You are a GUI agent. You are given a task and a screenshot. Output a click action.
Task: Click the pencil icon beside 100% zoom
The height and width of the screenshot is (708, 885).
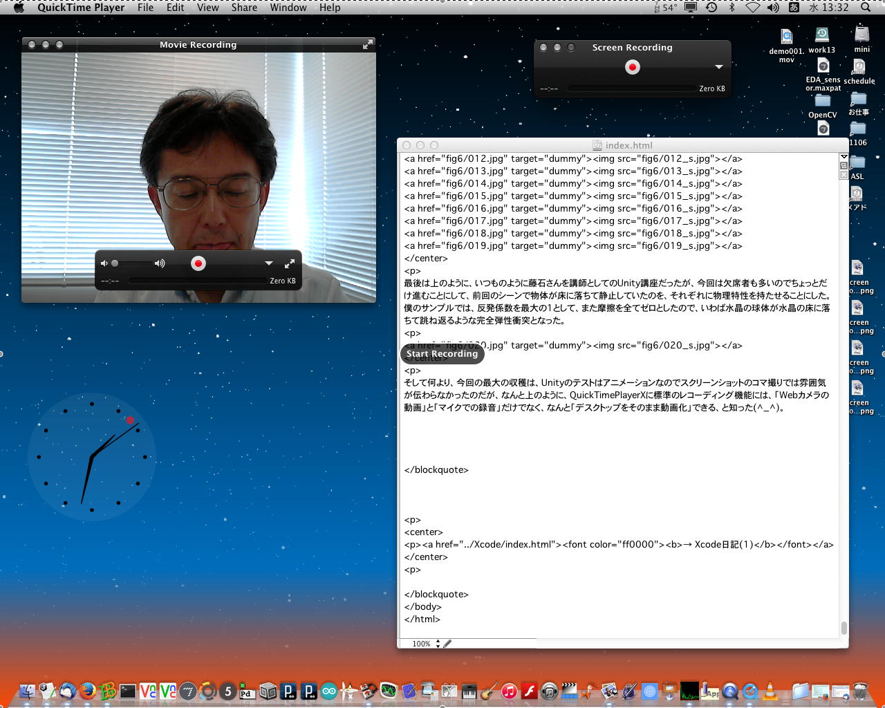point(447,644)
